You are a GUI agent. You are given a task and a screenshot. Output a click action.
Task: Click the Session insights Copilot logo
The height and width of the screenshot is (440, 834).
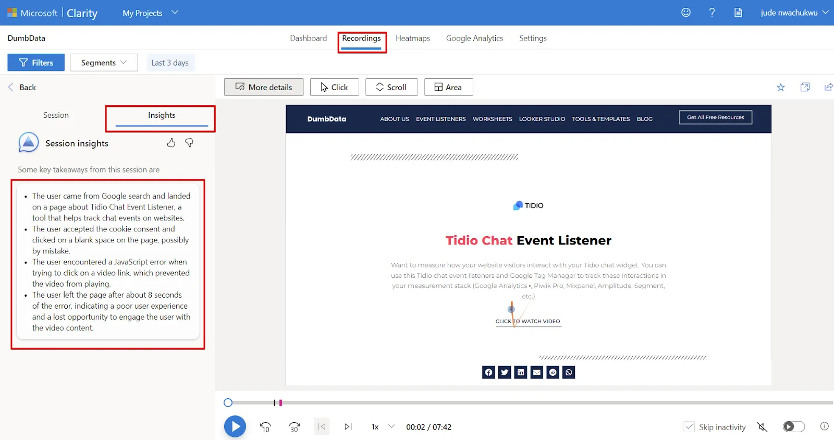point(29,142)
